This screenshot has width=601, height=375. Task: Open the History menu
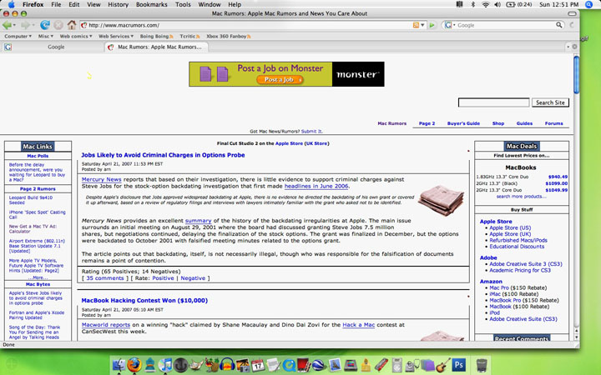click(x=118, y=4)
